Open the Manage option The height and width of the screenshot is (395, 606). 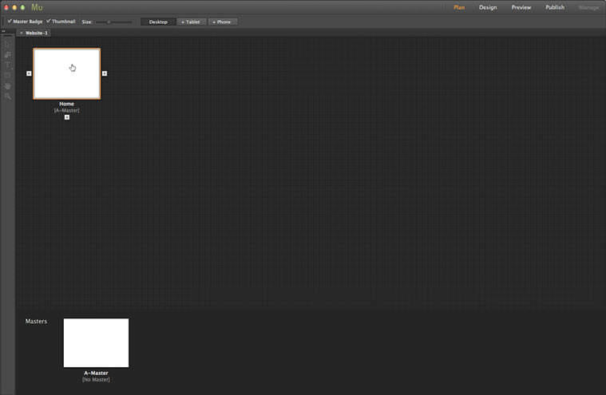pos(588,7)
